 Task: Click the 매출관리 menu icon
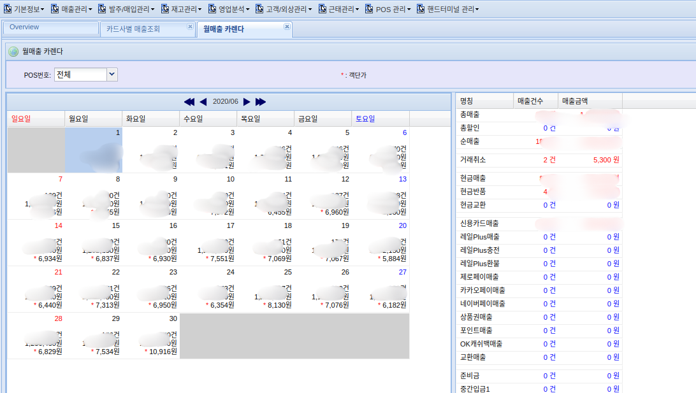coord(55,9)
